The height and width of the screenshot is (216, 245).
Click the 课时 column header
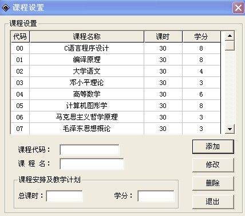point(163,37)
